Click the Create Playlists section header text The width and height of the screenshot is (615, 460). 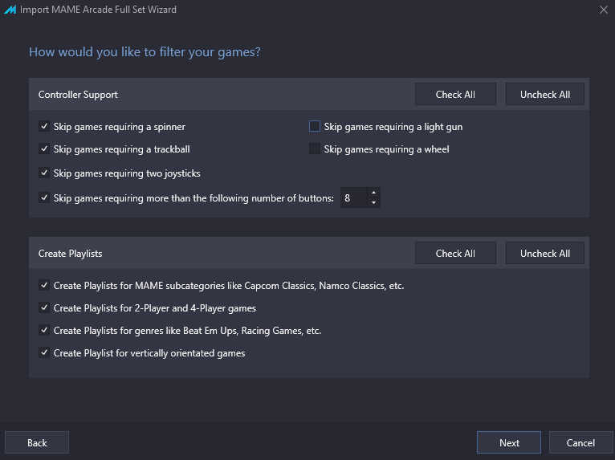(70, 254)
